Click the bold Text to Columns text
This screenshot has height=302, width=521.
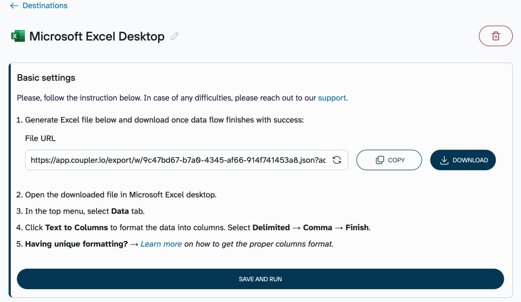(x=76, y=228)
